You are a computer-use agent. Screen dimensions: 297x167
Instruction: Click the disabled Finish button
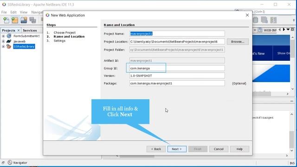point(198,149)
